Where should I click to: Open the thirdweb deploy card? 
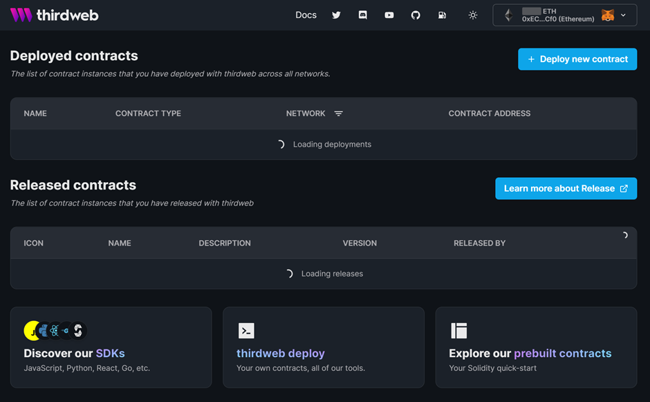click(x=324, y=347)
